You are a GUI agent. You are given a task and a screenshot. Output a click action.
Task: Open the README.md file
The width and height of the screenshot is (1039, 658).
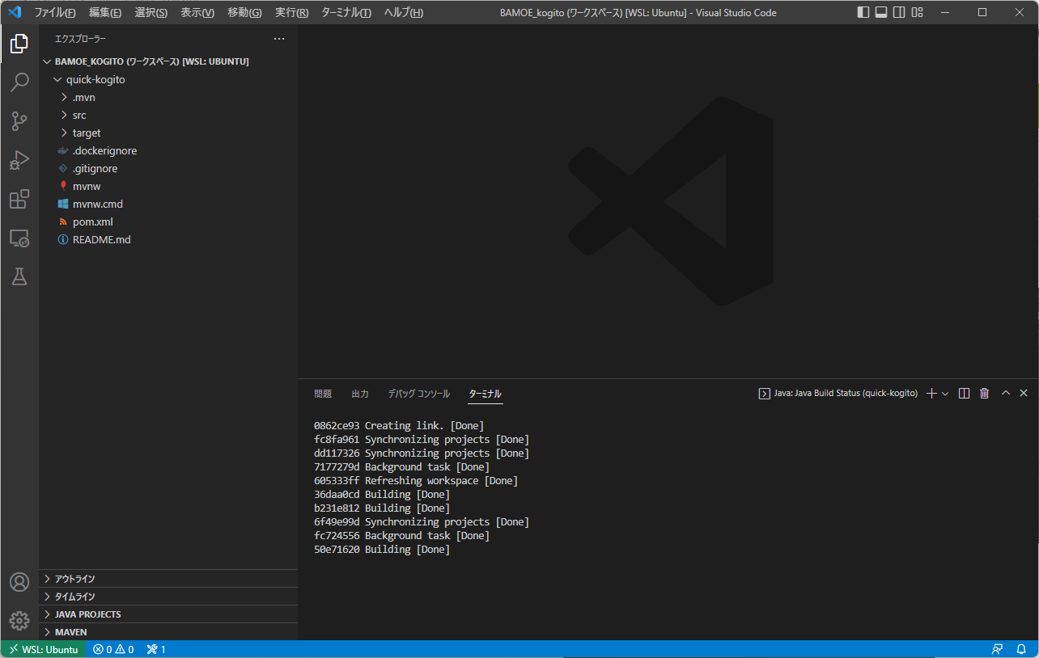pos(168,240)
